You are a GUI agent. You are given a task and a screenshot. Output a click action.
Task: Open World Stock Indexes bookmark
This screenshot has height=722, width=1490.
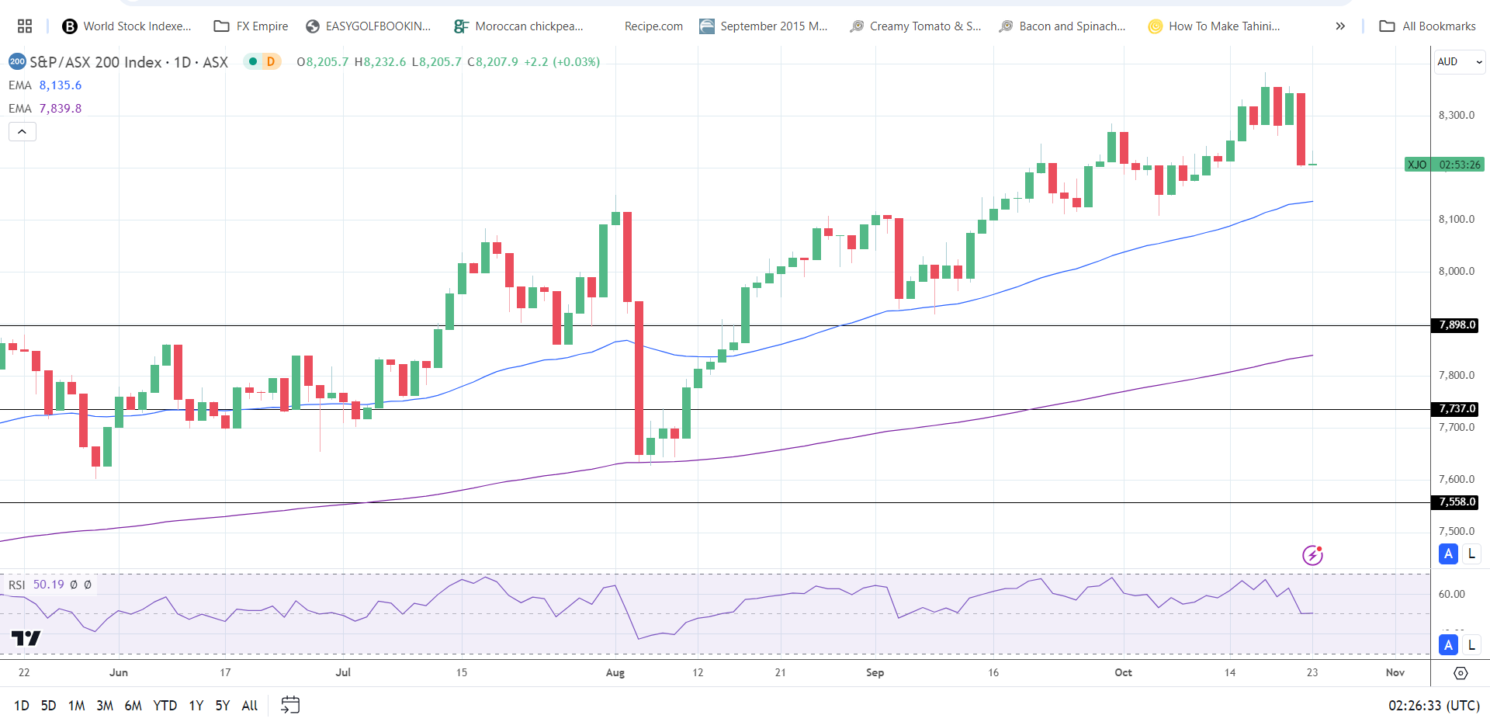[126, 26]
